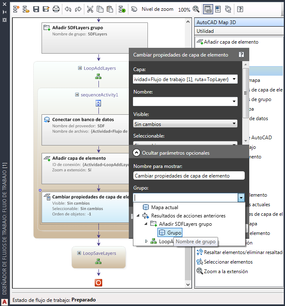Screen dimensions: 285x306
Task: Click the Save As icon with pencil
Action: pyautogui.click(x=46, y=9)
